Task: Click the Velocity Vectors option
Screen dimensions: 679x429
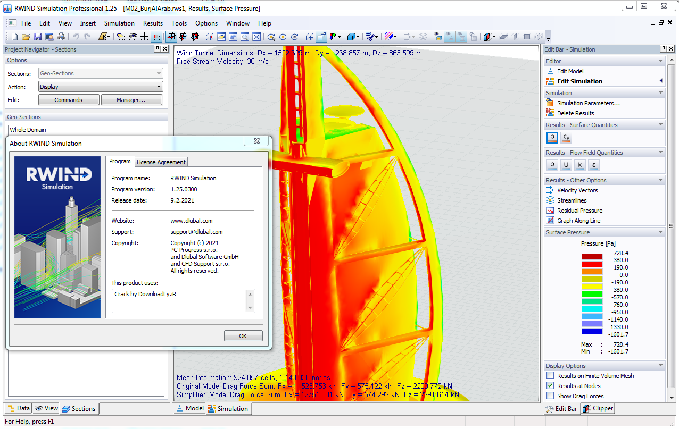Action: tap(577, 190)
